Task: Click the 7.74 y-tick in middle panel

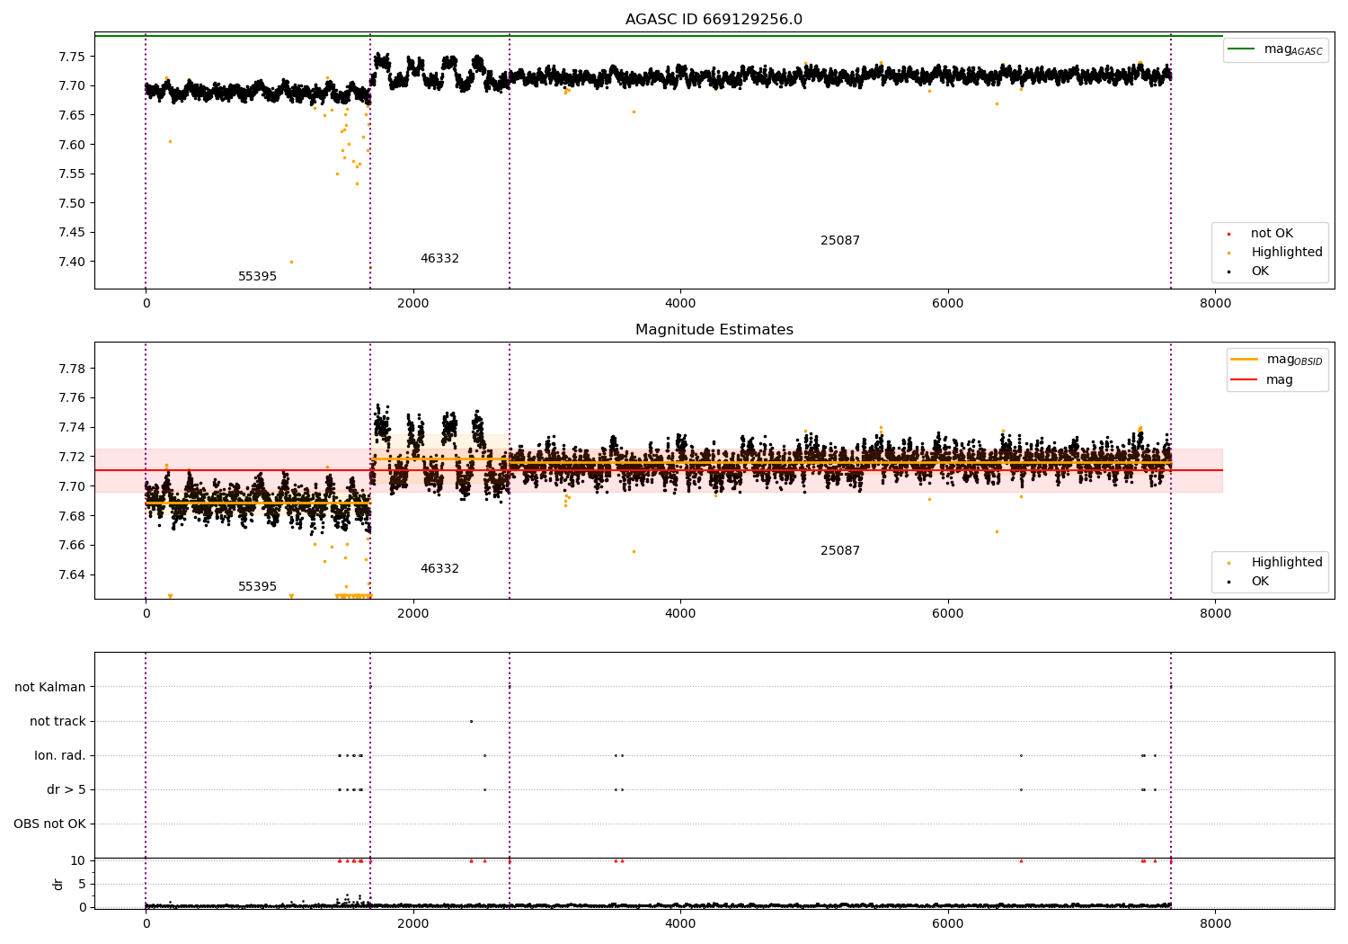Action: (72, 428)
